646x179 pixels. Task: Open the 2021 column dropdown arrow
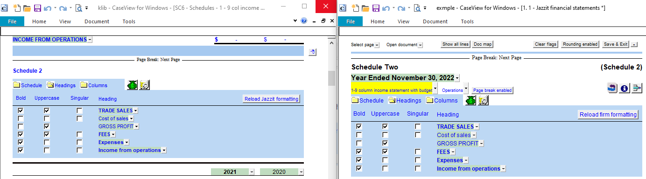252,172
